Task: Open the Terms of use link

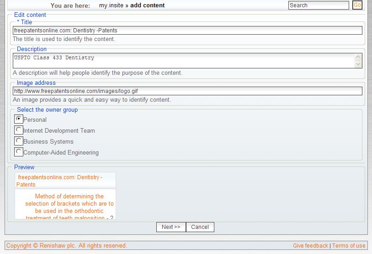Action: 349,246
